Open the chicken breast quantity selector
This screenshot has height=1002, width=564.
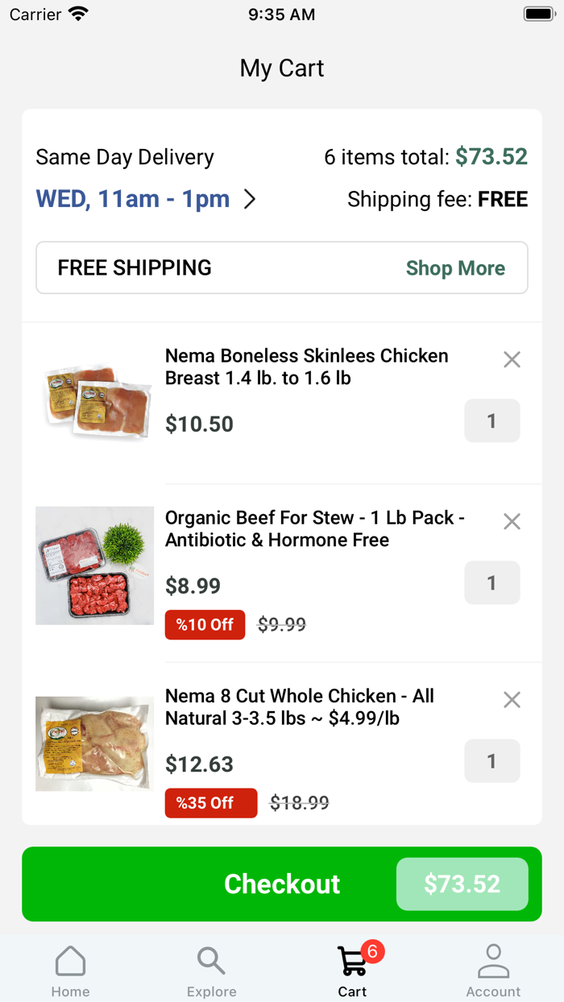pos(492,420)
